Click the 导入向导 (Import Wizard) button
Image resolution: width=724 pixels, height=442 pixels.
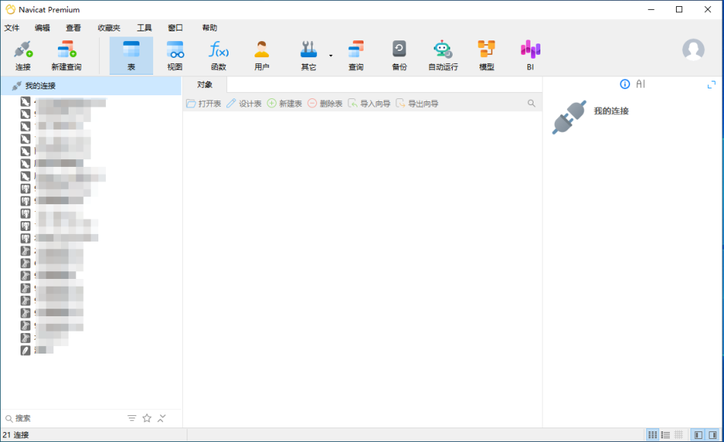pos(371,103)
